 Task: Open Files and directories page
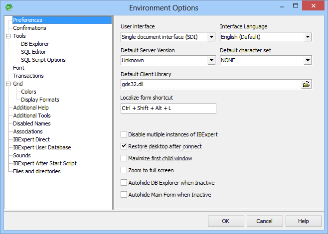click(37, 171)
